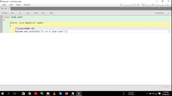Open the Find... dialog button
The height and width of the screenshot is (96, 172).
point(44,13)
